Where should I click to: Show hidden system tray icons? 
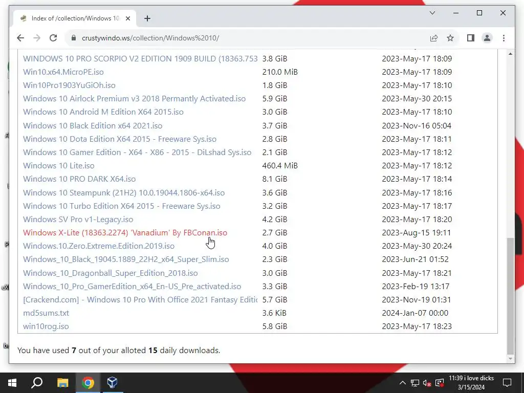(402, 383)
